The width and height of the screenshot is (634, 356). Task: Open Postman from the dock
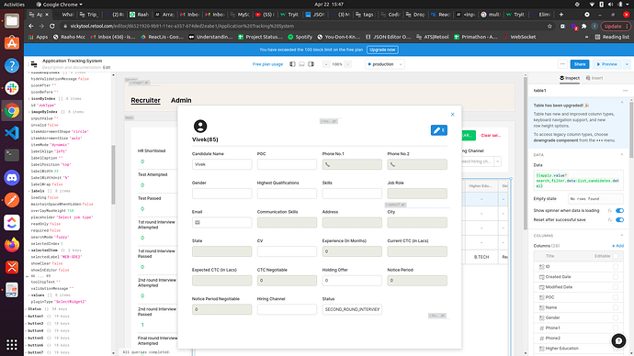pos(12,200)
